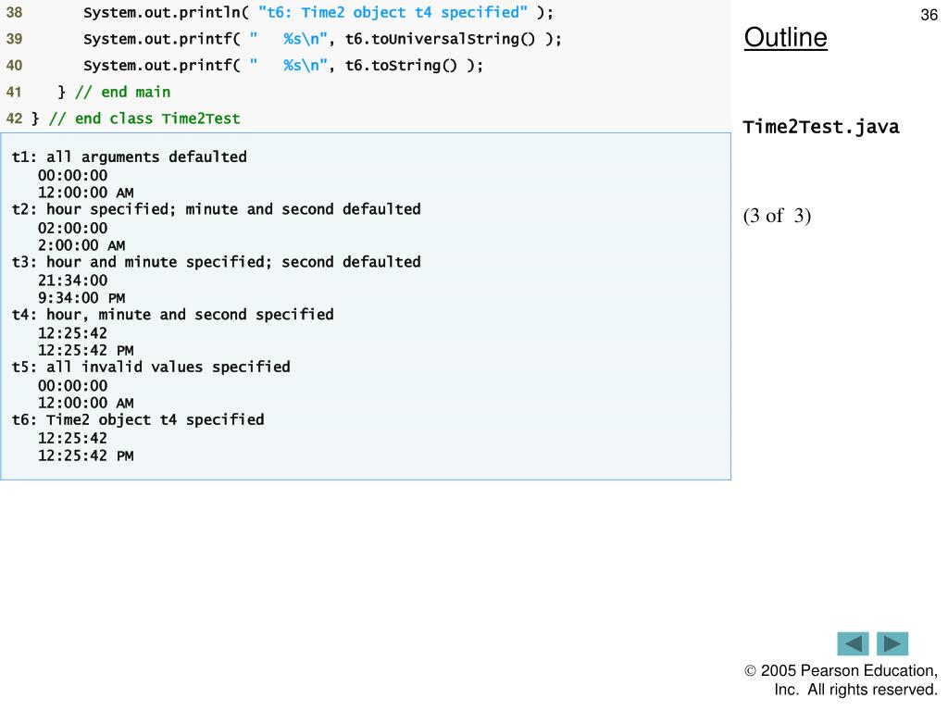Select code line 38 println statement
The width and height of the screenshot is (948, 711).
coord(318,13)
